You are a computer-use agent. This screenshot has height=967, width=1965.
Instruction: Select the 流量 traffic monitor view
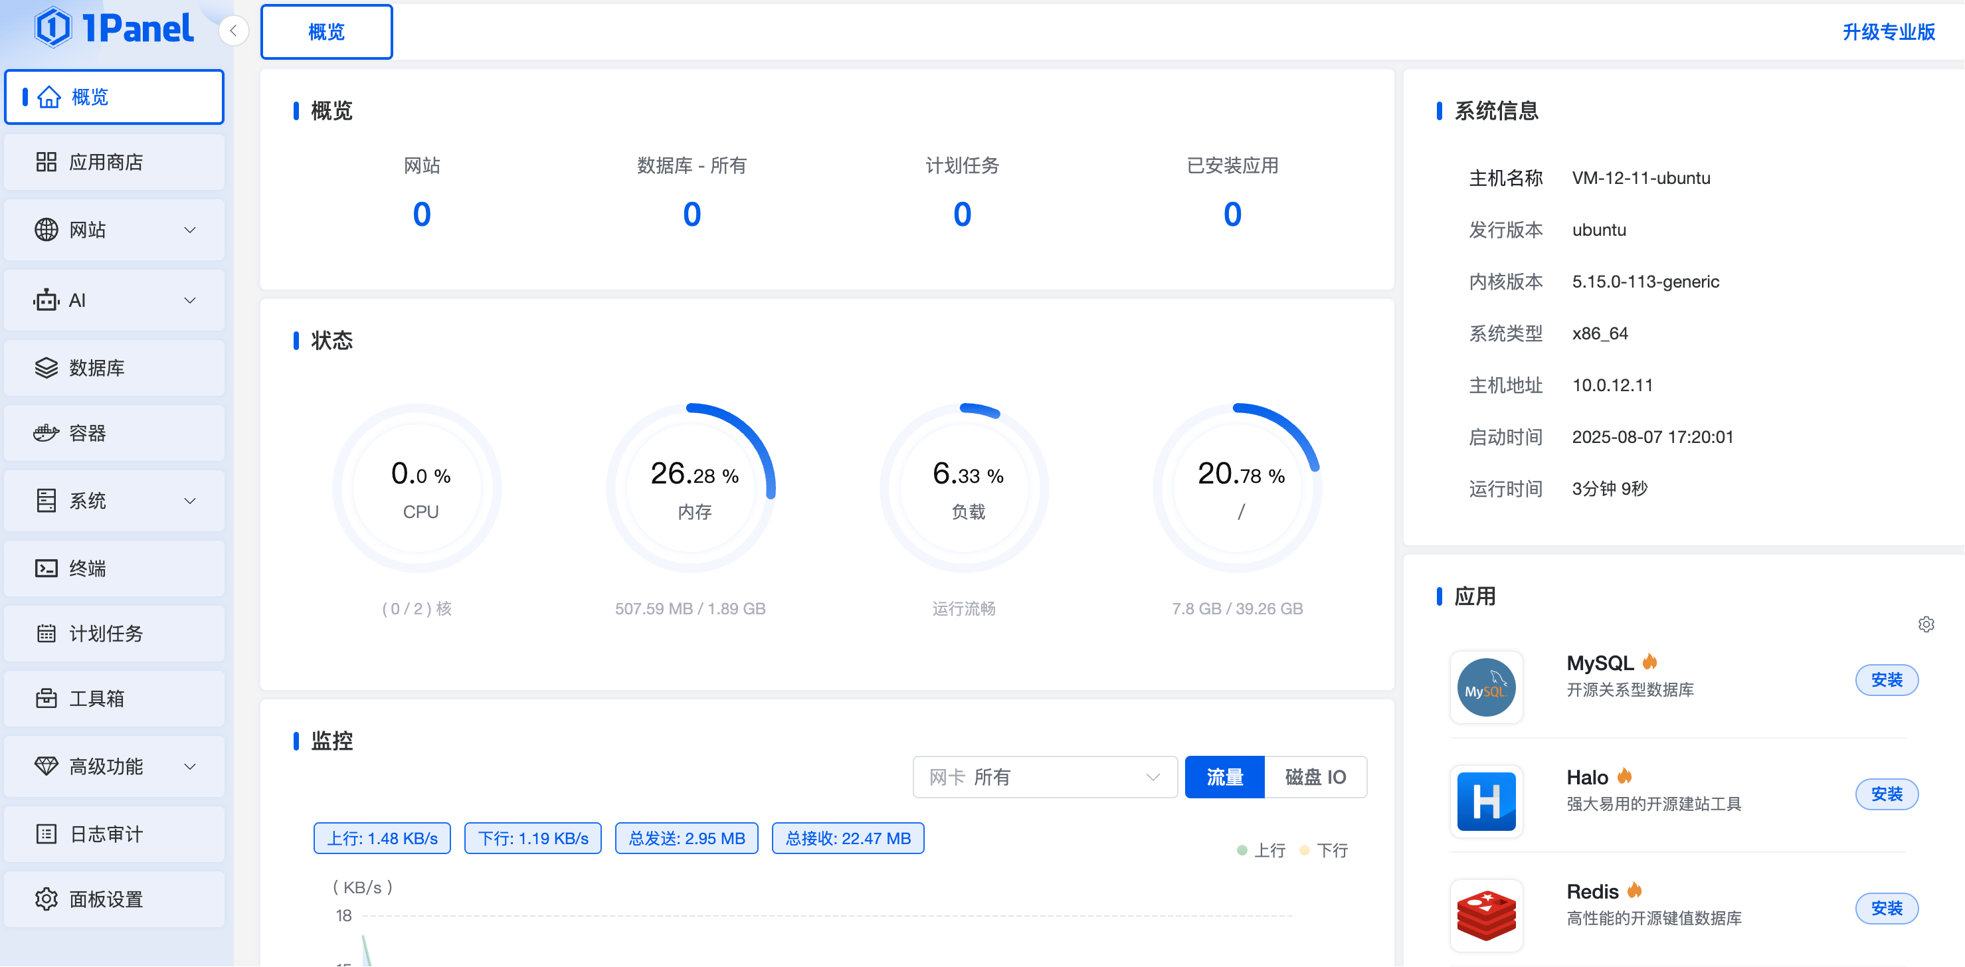click(x=1224, y=777)
